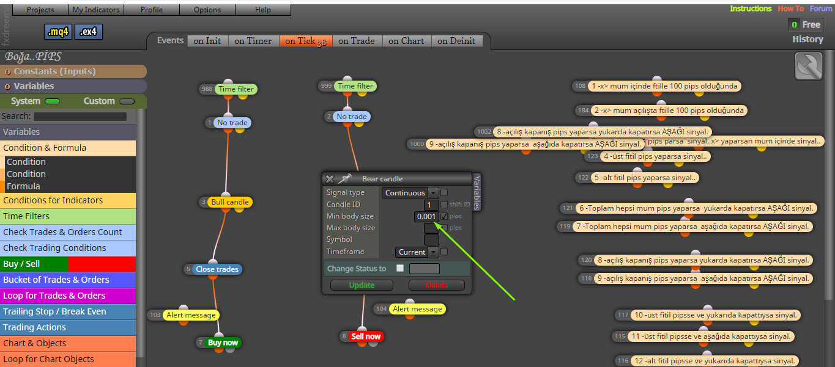Select the Bull candle block

coord(230,202)
